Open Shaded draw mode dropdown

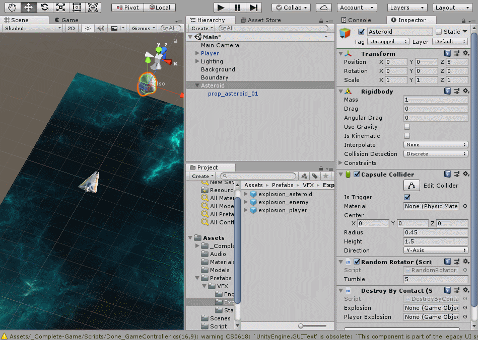point(32,28)
